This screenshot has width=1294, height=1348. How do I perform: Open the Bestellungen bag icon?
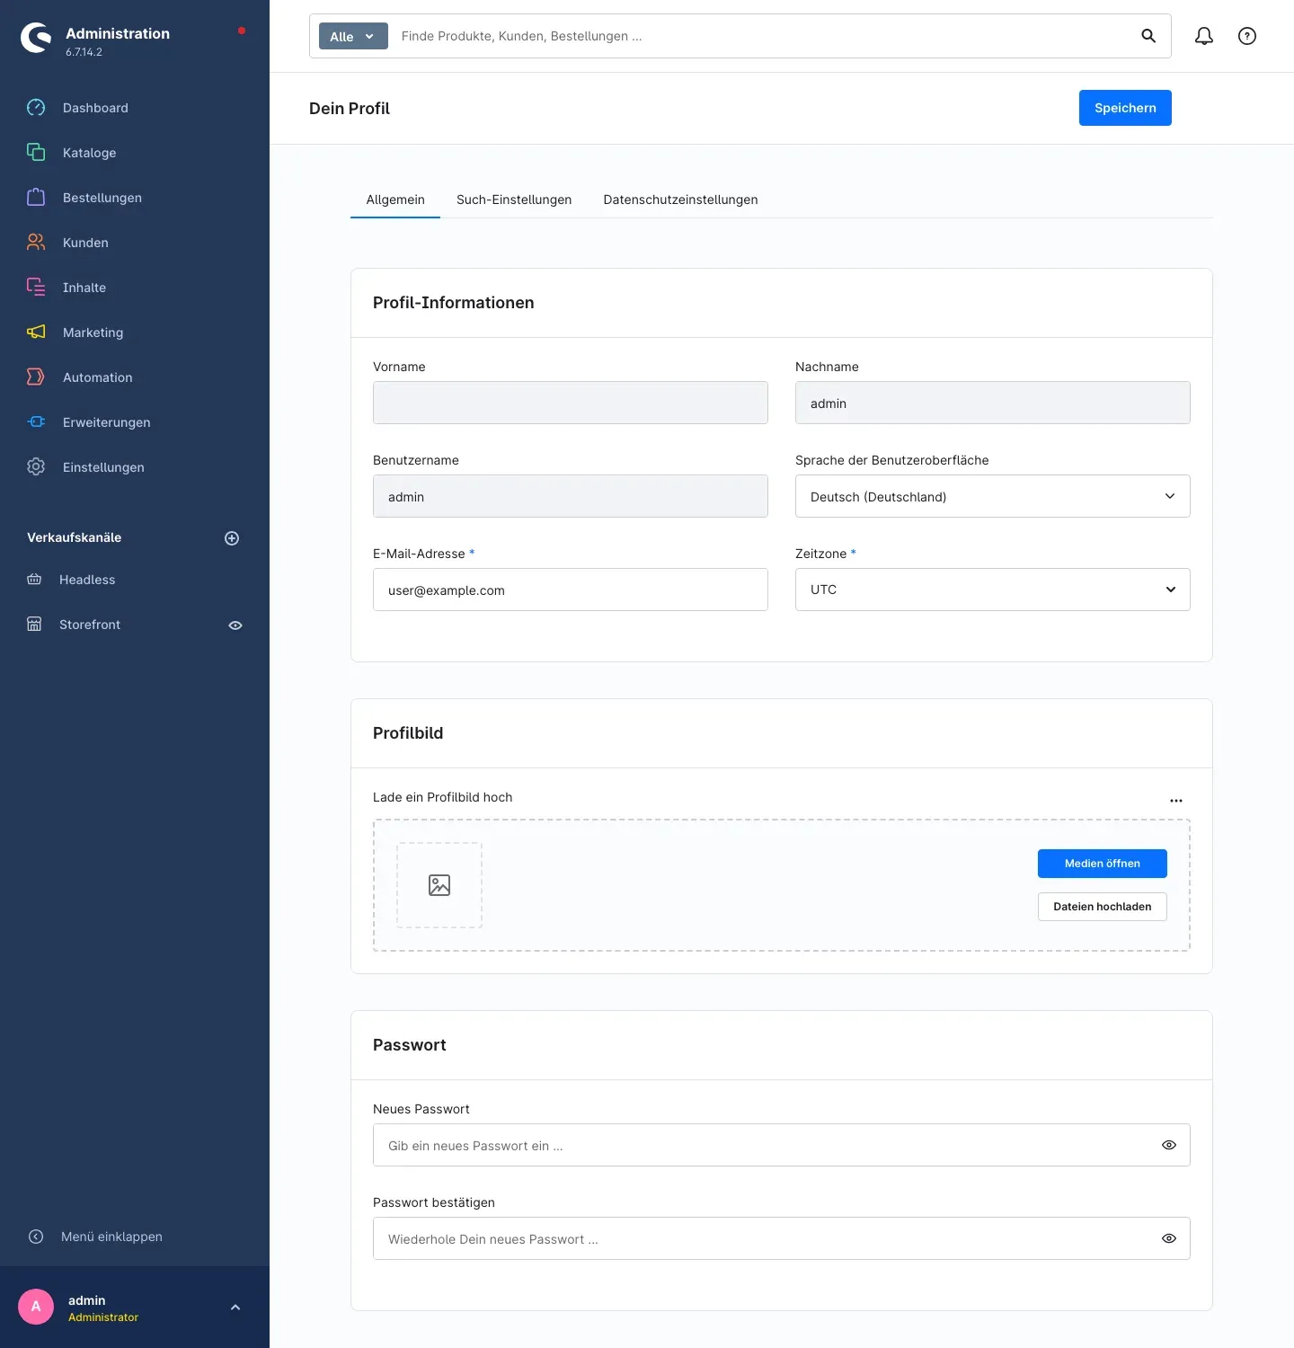[x=36, y=198]
